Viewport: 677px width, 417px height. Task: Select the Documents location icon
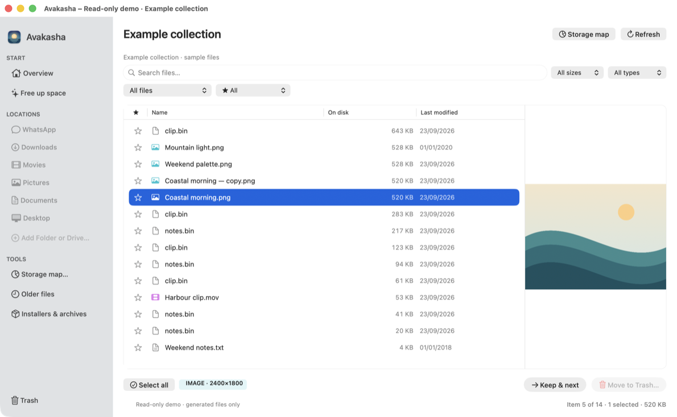point(15,200)
